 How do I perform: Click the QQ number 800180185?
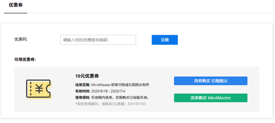tap(137, 104)
